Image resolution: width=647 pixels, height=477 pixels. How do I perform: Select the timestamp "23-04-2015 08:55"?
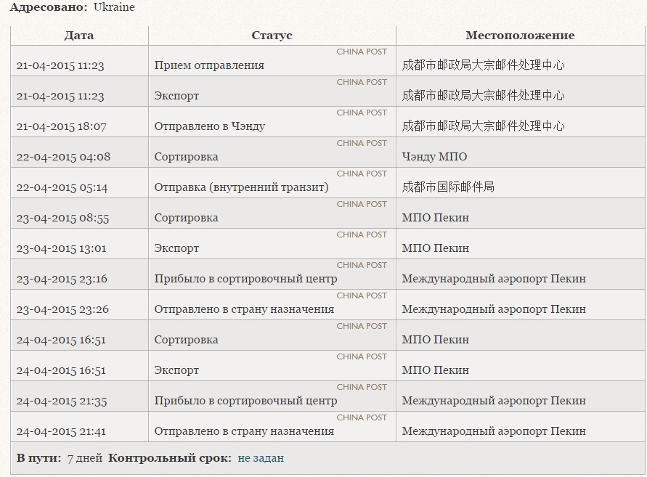click(x=62, y=218)
